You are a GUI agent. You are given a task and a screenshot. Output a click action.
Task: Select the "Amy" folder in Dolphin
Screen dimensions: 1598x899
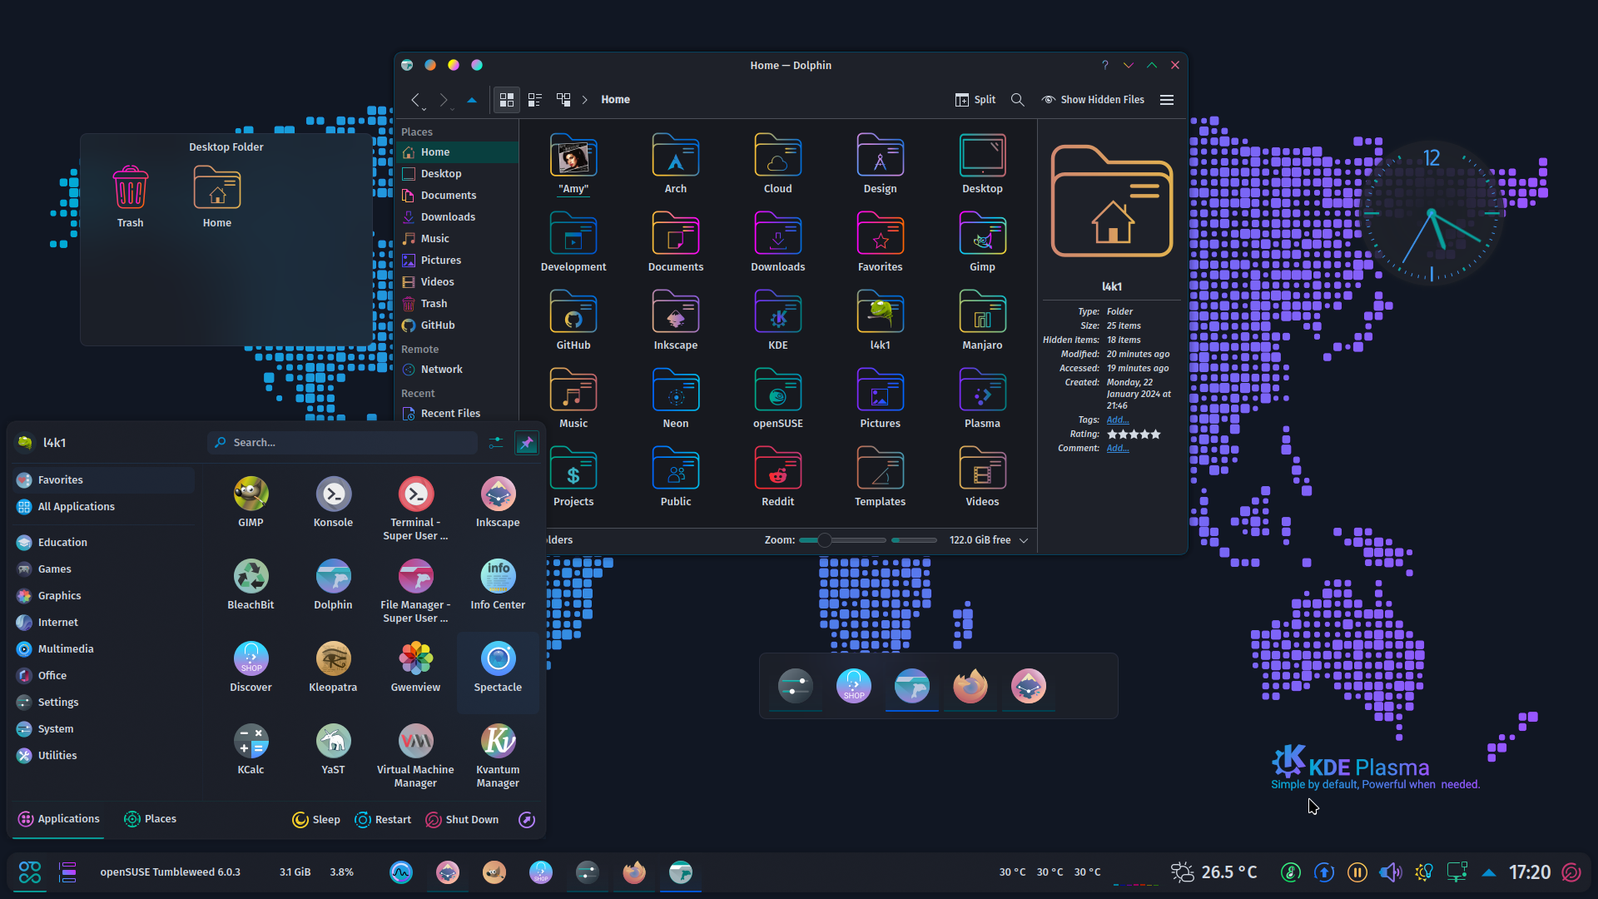[x=573, y=163]
